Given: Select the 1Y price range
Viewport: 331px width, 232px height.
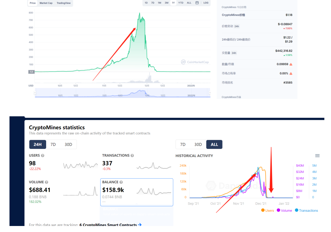Looking at the screenshot, I should 173,3.
